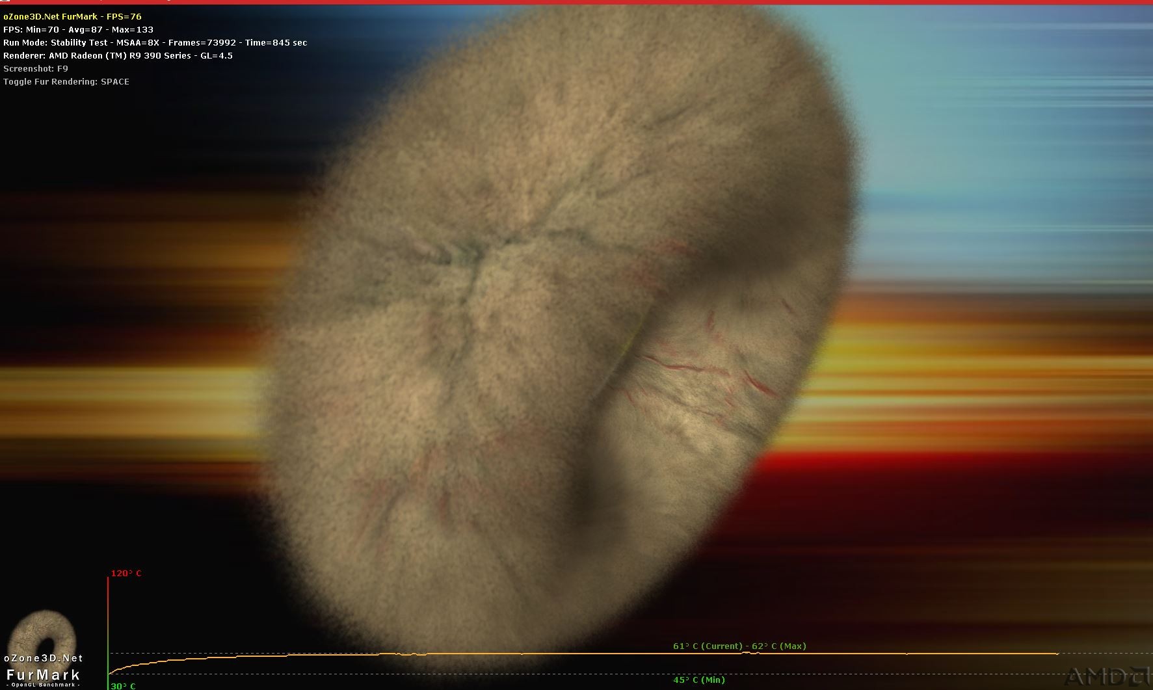Click the '120° C' temperature axis label
Viewport: 1153px width, 690px height.
click(126, 574)
